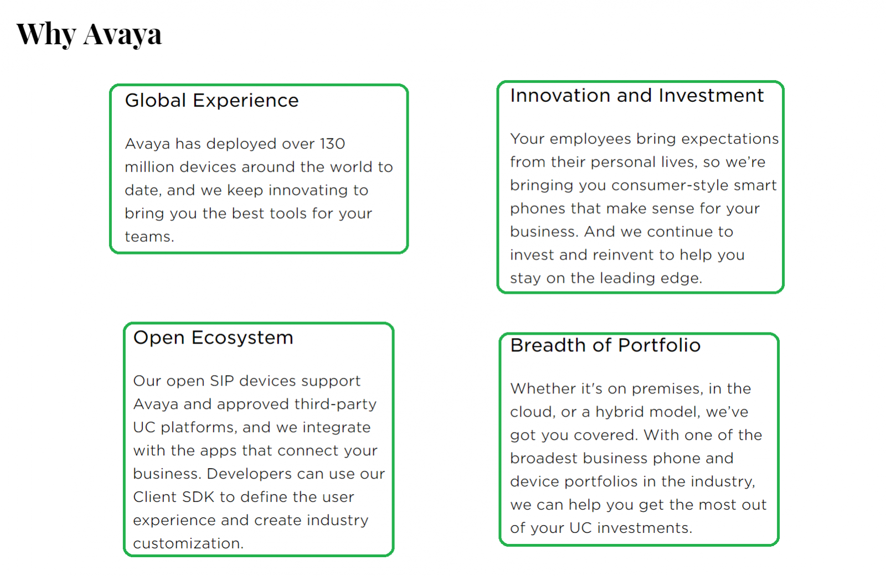The height and width of the screenshot is (576, 886).
Task: Click the "Innovation and Investment" card title
Action: coord(637,96)
